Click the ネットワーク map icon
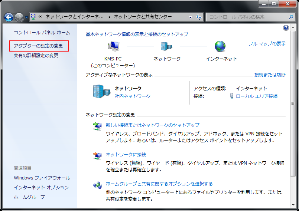This screenshot has width=299, height=211. point(166,46)
